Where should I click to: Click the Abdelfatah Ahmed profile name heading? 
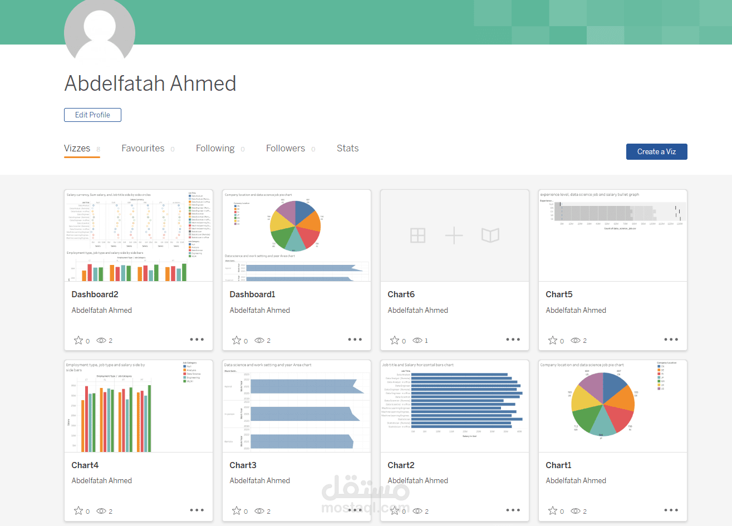pos(150,83)
